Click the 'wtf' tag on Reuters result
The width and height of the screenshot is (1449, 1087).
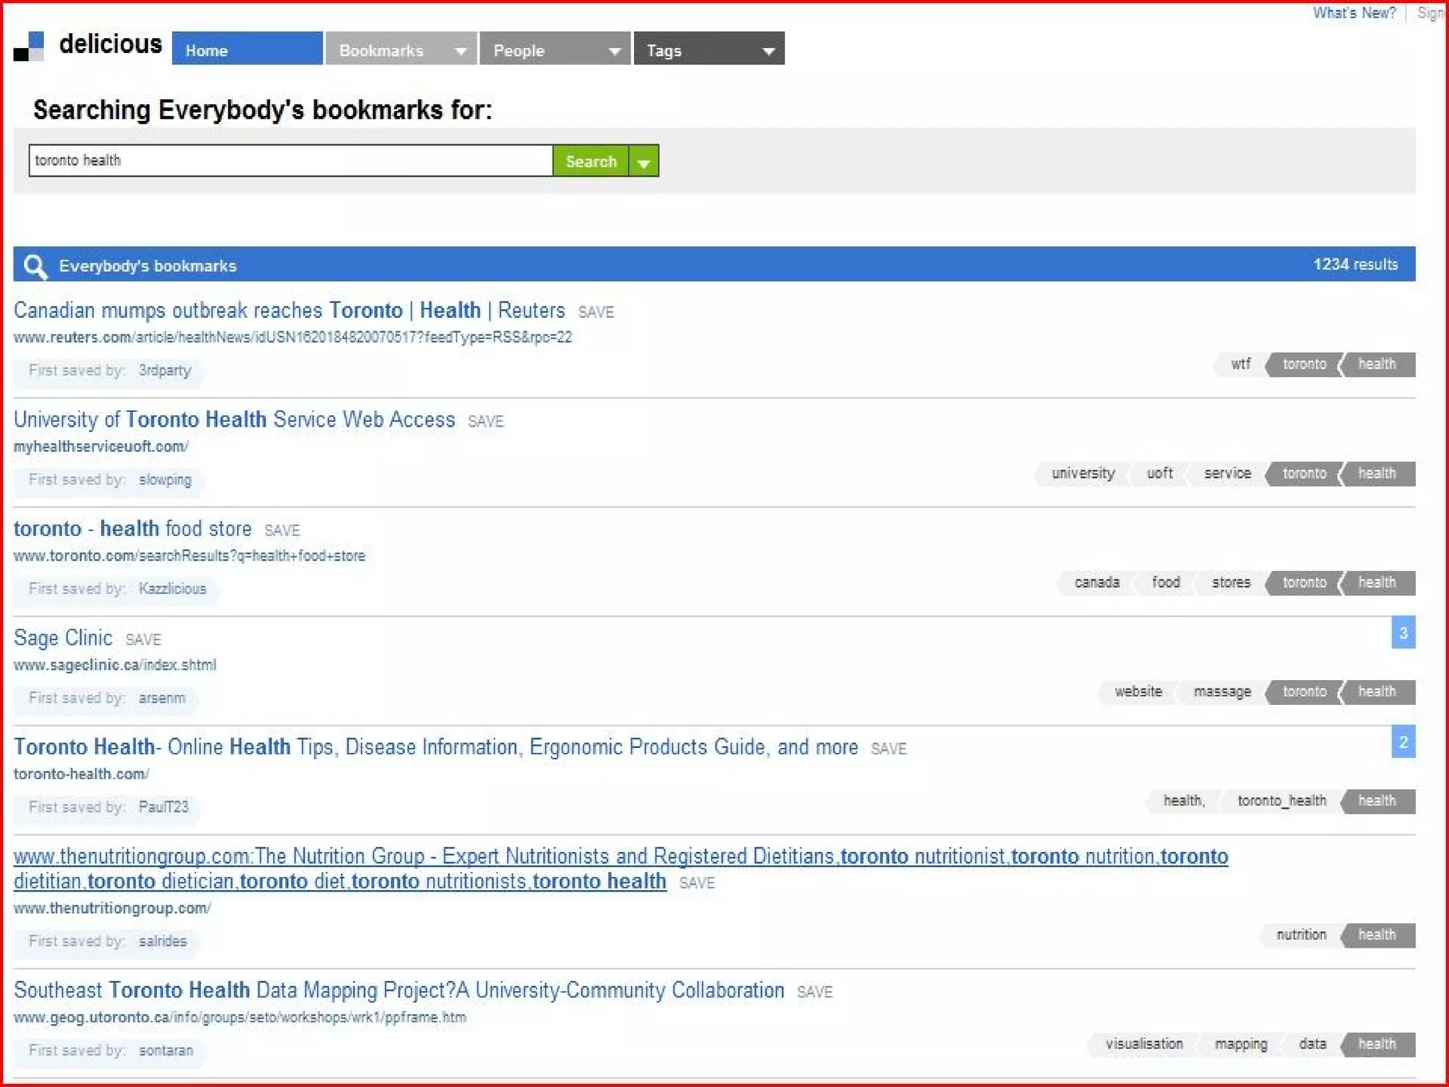1240,364
